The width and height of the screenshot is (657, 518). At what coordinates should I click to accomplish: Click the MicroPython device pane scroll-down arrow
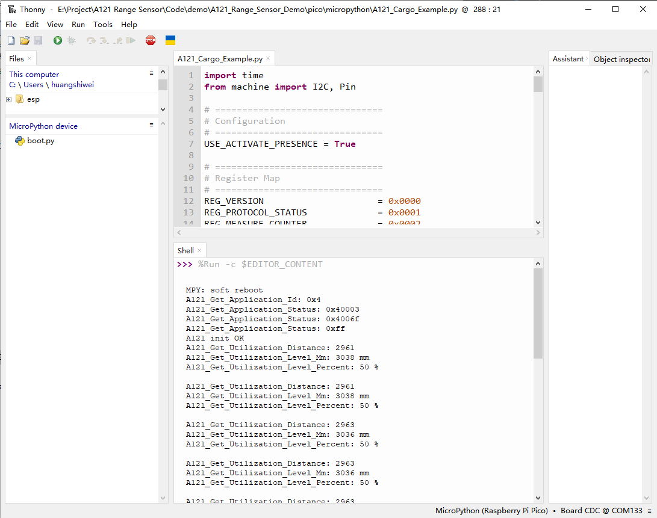tap(163, 498)
